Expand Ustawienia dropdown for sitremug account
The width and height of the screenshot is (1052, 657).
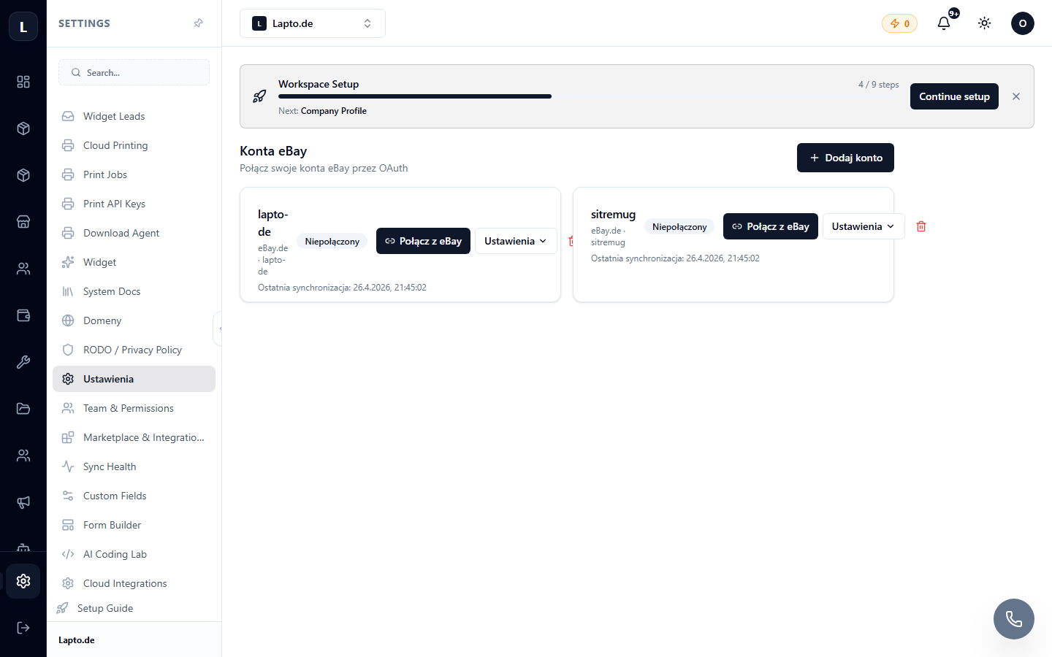864,226
